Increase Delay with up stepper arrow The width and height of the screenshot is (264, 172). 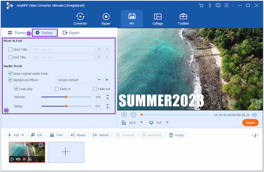click(x=108, y=105)
